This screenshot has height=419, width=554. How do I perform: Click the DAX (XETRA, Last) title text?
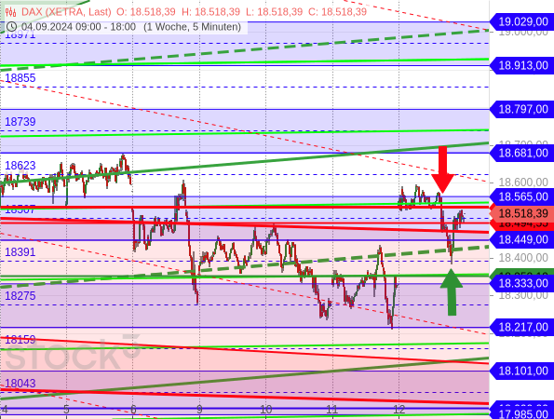click(66, 12)
